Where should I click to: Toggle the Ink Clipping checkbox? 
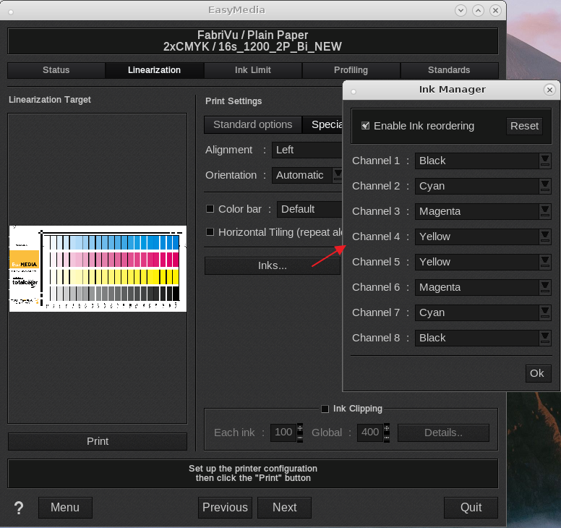(325, 409)
